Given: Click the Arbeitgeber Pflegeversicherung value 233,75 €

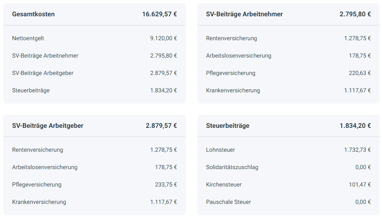Looking at the screenshot, I should pyautogui.click(x=166, y=185).
